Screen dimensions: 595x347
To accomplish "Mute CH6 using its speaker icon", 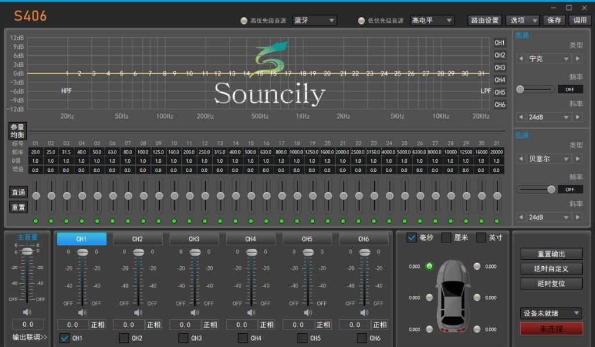I will 364,313.
